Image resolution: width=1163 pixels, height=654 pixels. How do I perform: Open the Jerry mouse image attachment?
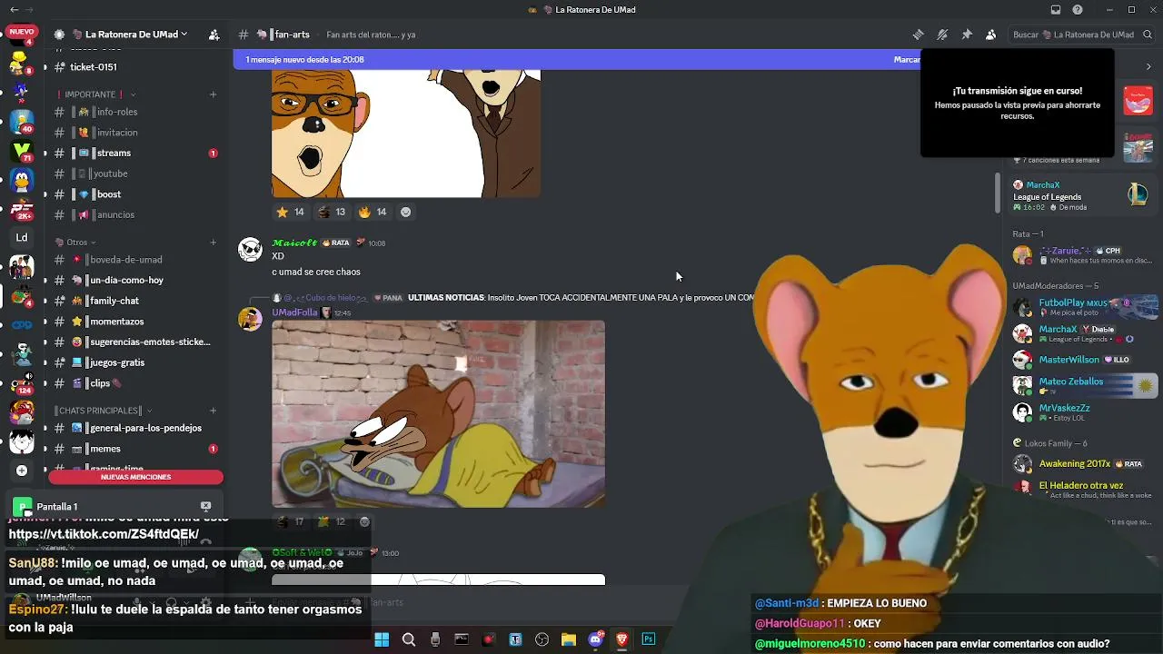pyautogui.click(x=438, y=413)
